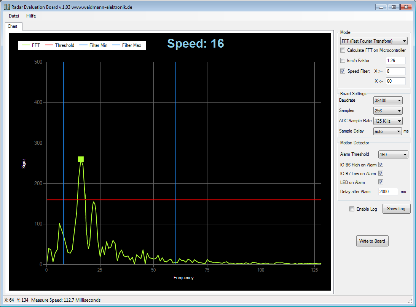Click the Filter Min legend entry
This screenshot has height=307, width=416.
click(x=93, y=45)
